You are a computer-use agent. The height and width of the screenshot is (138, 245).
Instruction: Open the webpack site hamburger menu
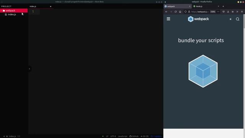[x=168, y=19]
